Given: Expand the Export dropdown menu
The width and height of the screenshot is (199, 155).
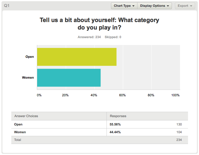Looking at the screenshot, I should coord(185,6).
